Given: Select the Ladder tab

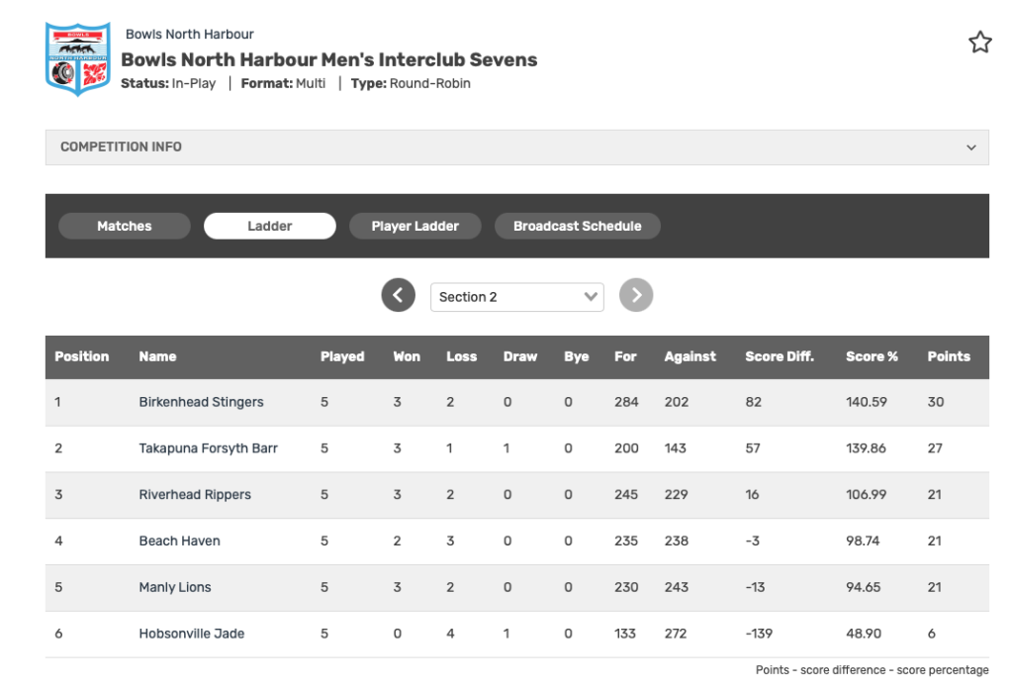Looking at the screenshot, I should [x=269, y=227].
